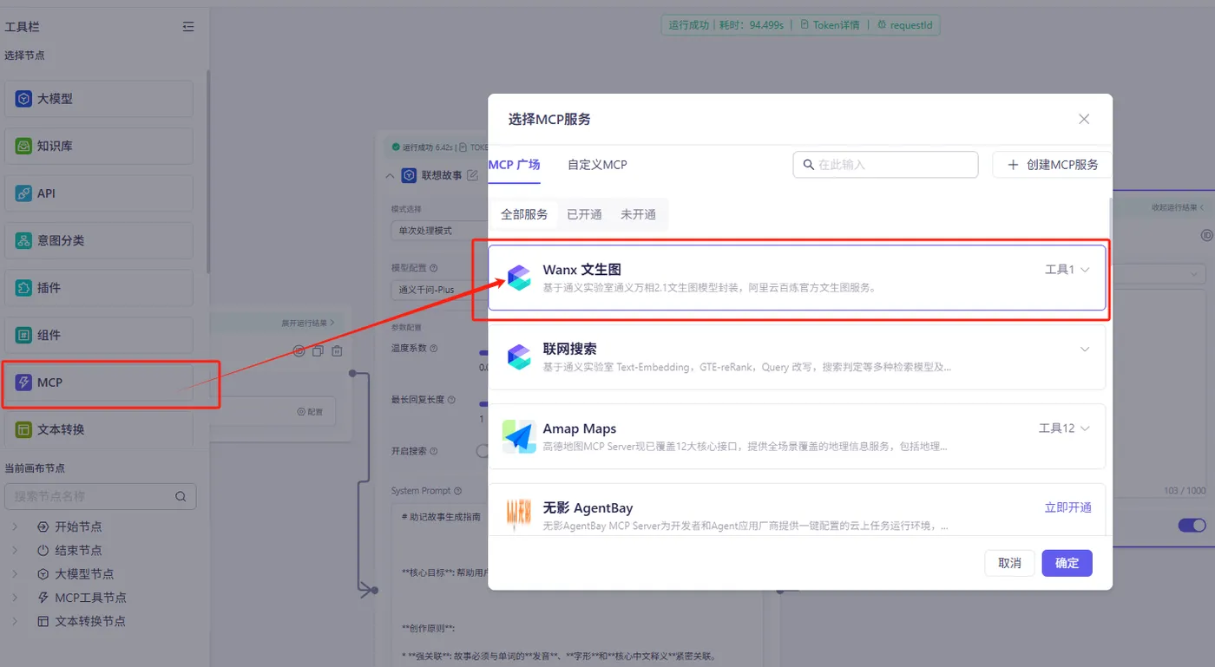Open the 通义千问-Plus model dropdown
The image size is (1215, 667).
(439, 289)
